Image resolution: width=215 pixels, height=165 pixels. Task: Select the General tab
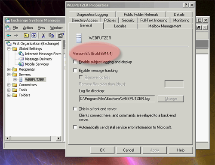tap(86, 26)
